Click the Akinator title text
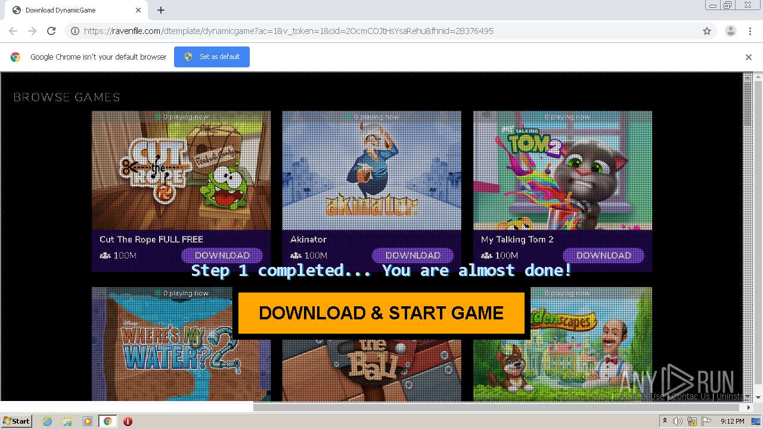Screen dimensions: 763x429 pos(308,240)
